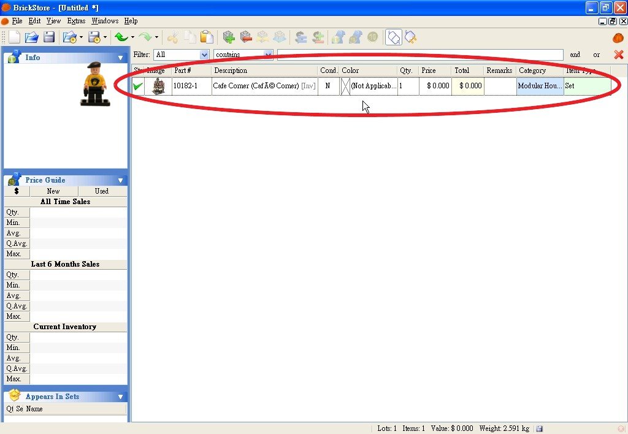The width and height of the screenshot is (628, 434).
Task: Collapse the Info panel with its arrow
Action: coord(121,58)
